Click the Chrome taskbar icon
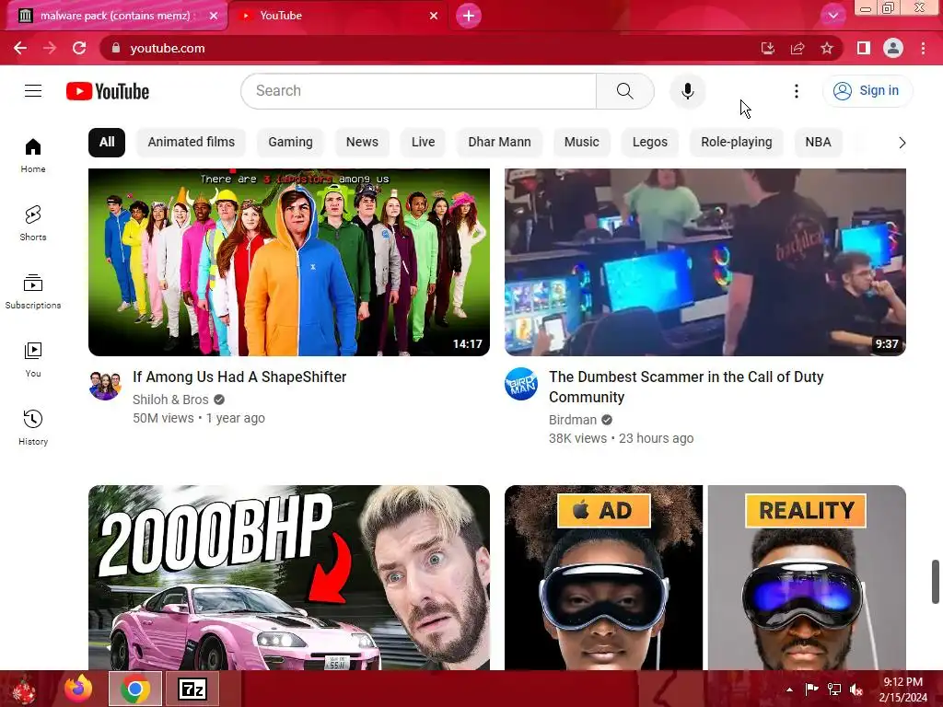This screenshot has height=707, width=943. coord(135,689)
